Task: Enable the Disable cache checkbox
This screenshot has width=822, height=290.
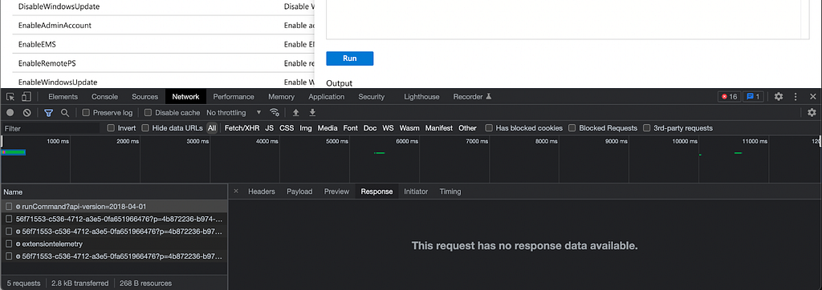Action: [148, 112]
